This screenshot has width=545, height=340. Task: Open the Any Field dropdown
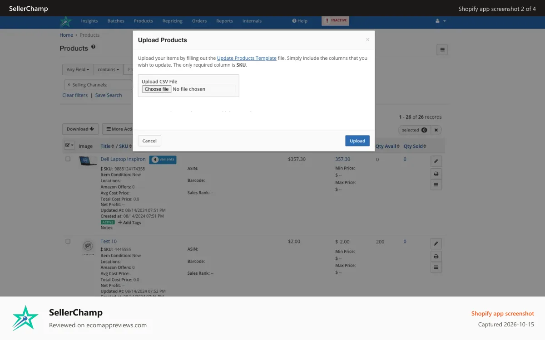point(78,69)
